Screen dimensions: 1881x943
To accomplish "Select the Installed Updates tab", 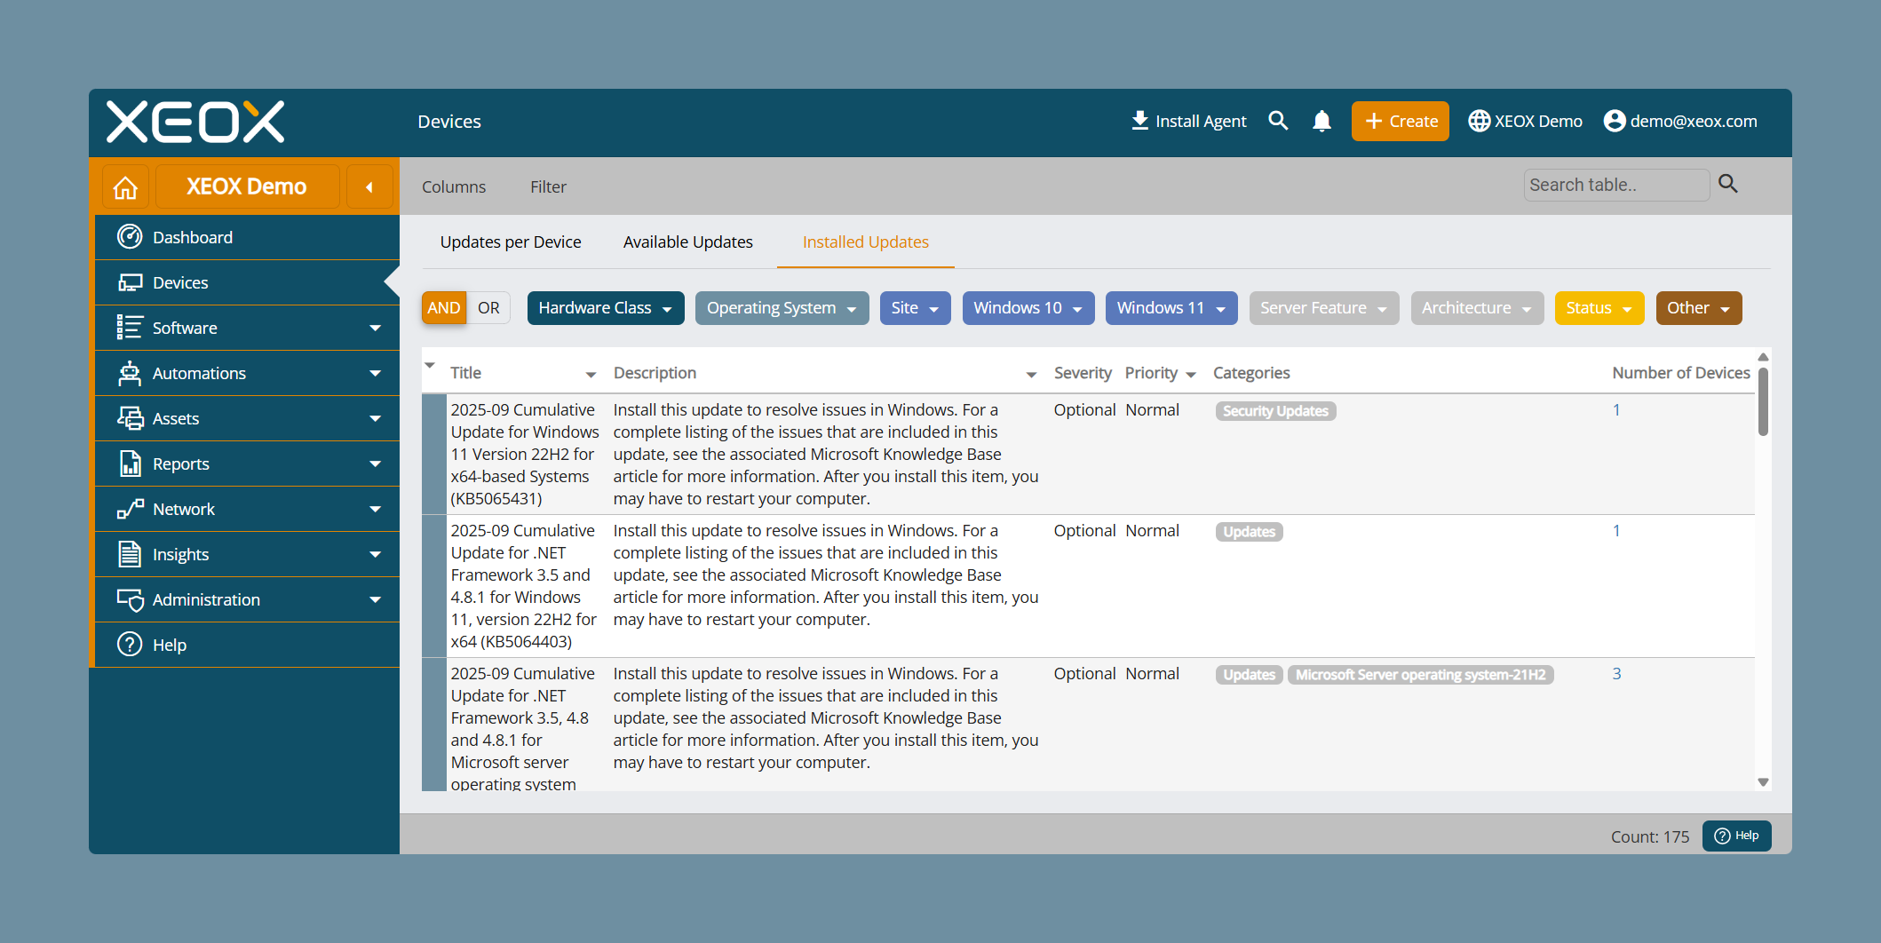I will click(866, 242).
